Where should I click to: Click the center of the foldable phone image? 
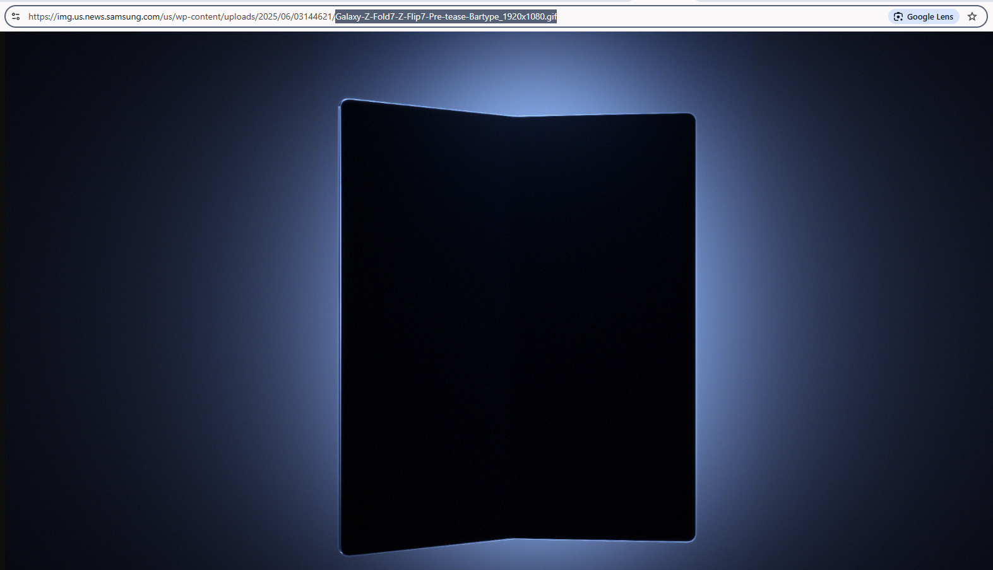(517, 327)
